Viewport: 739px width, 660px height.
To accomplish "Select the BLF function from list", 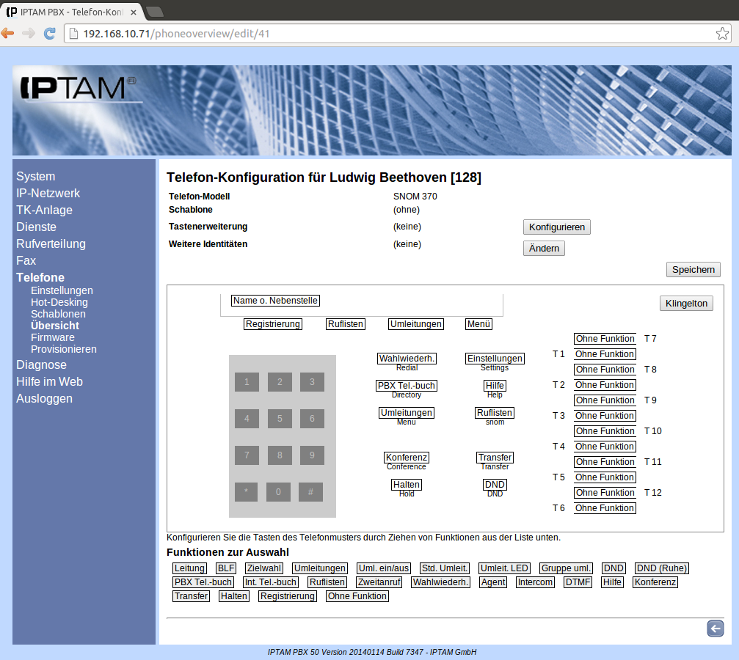I will click(226, 568).
